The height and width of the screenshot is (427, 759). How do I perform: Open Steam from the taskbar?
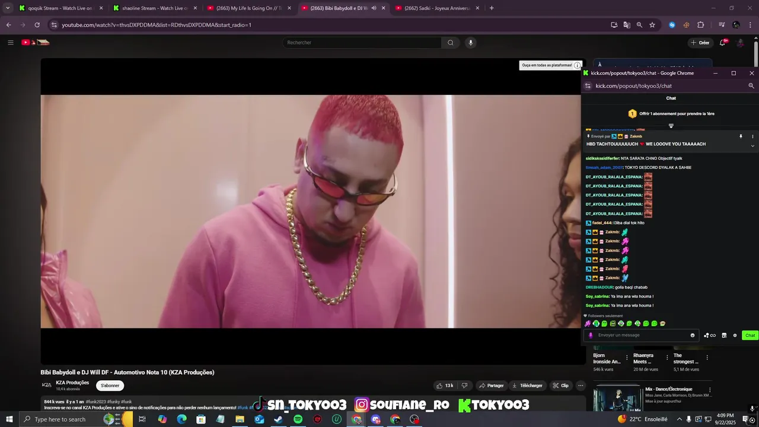278,419
